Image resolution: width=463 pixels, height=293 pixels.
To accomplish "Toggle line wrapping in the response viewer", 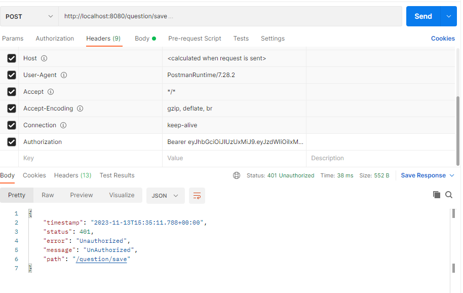I will [197, 194].
